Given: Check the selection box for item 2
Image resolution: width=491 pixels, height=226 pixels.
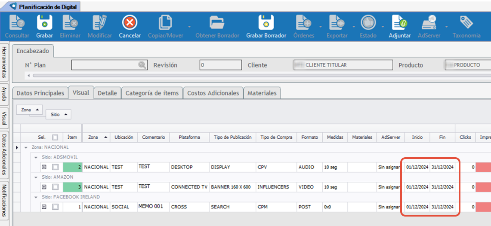Looking at the screenshot, I should pyautogui.click(x=55, y=167).
